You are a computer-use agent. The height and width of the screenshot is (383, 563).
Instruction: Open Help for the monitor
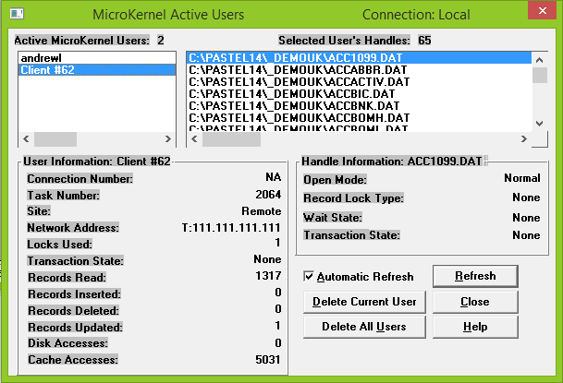tap(475, 327)
